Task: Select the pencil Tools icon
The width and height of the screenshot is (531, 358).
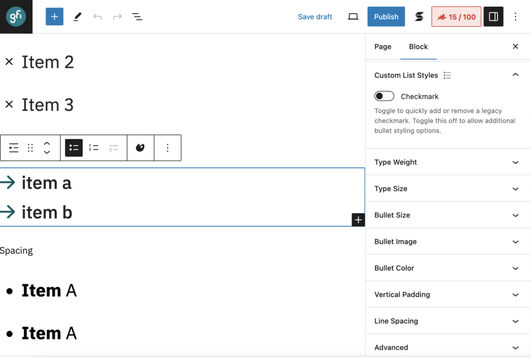Action: (x=78, y=17)
